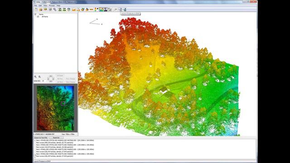Screen dimensions: 290x163
Task: Click the up arrow pan button
Action: pos(51,76)
